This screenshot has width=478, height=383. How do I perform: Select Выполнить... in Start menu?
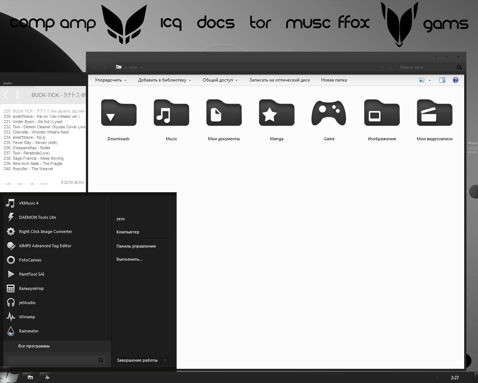[129, 259]
